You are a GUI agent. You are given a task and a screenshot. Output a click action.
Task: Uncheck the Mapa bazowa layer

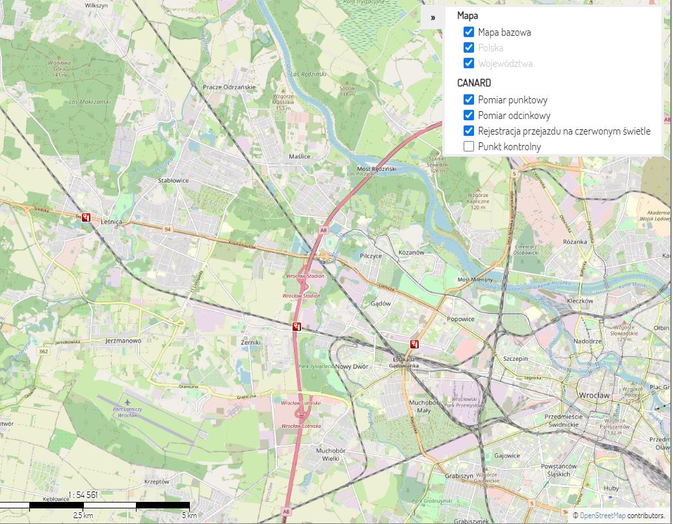469,33
